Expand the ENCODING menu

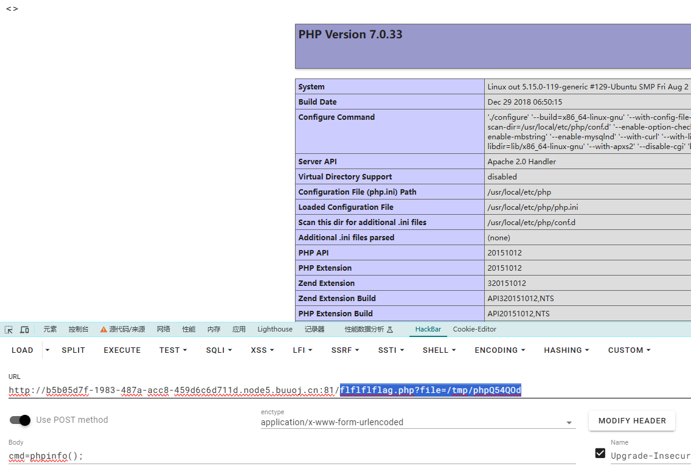point(500,350)
